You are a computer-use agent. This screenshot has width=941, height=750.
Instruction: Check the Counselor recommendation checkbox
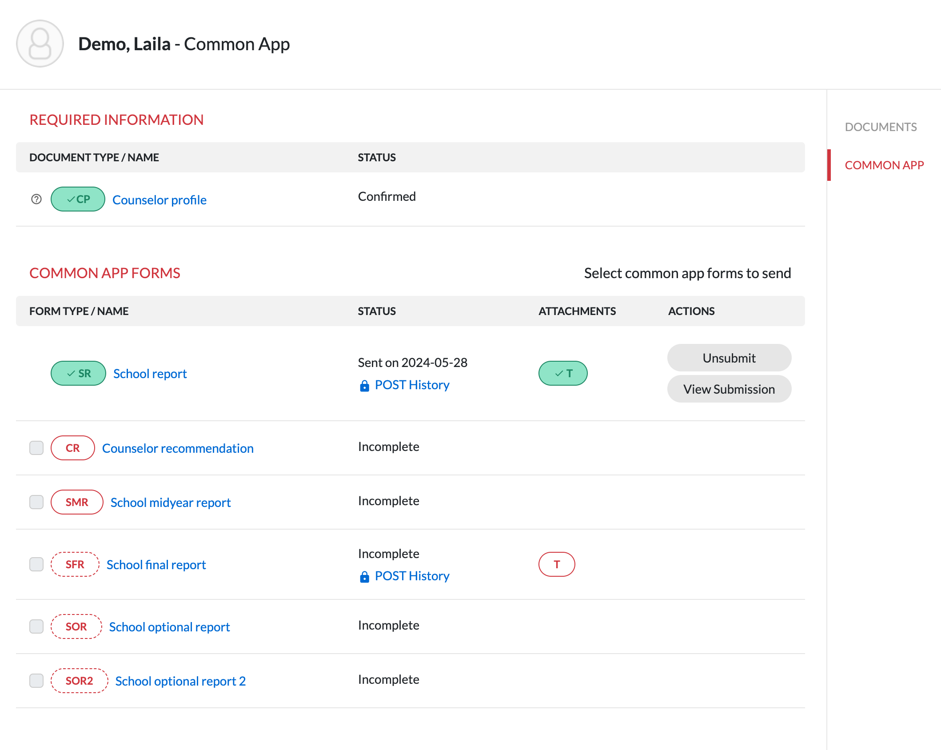pos(36,448)
